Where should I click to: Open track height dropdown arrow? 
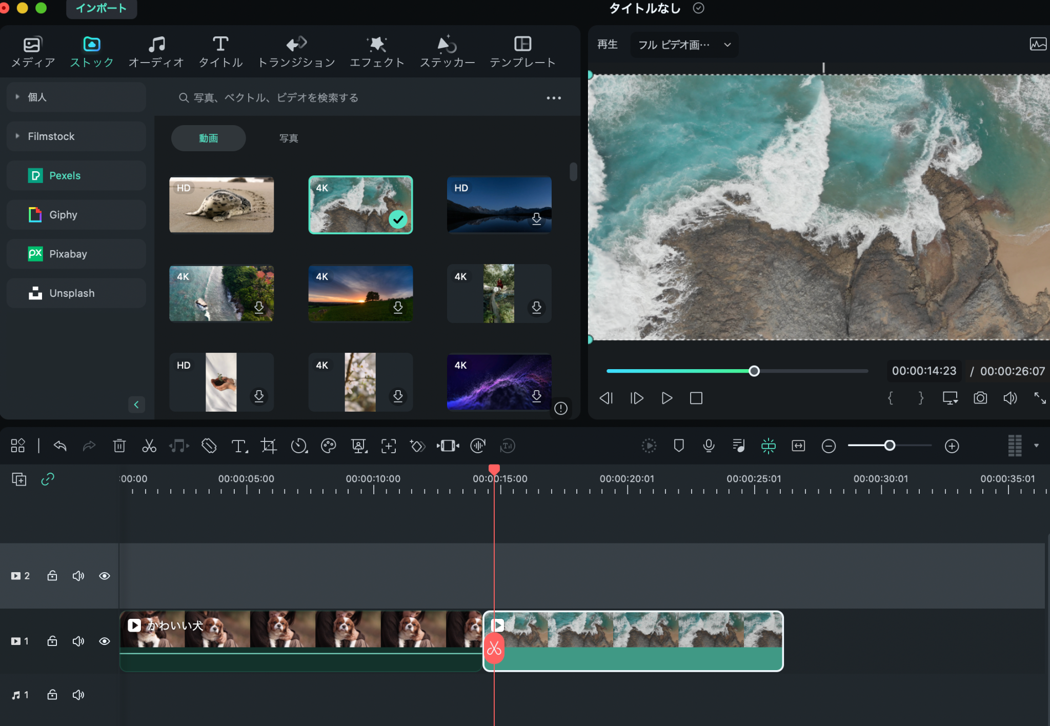pos(1036,446)
